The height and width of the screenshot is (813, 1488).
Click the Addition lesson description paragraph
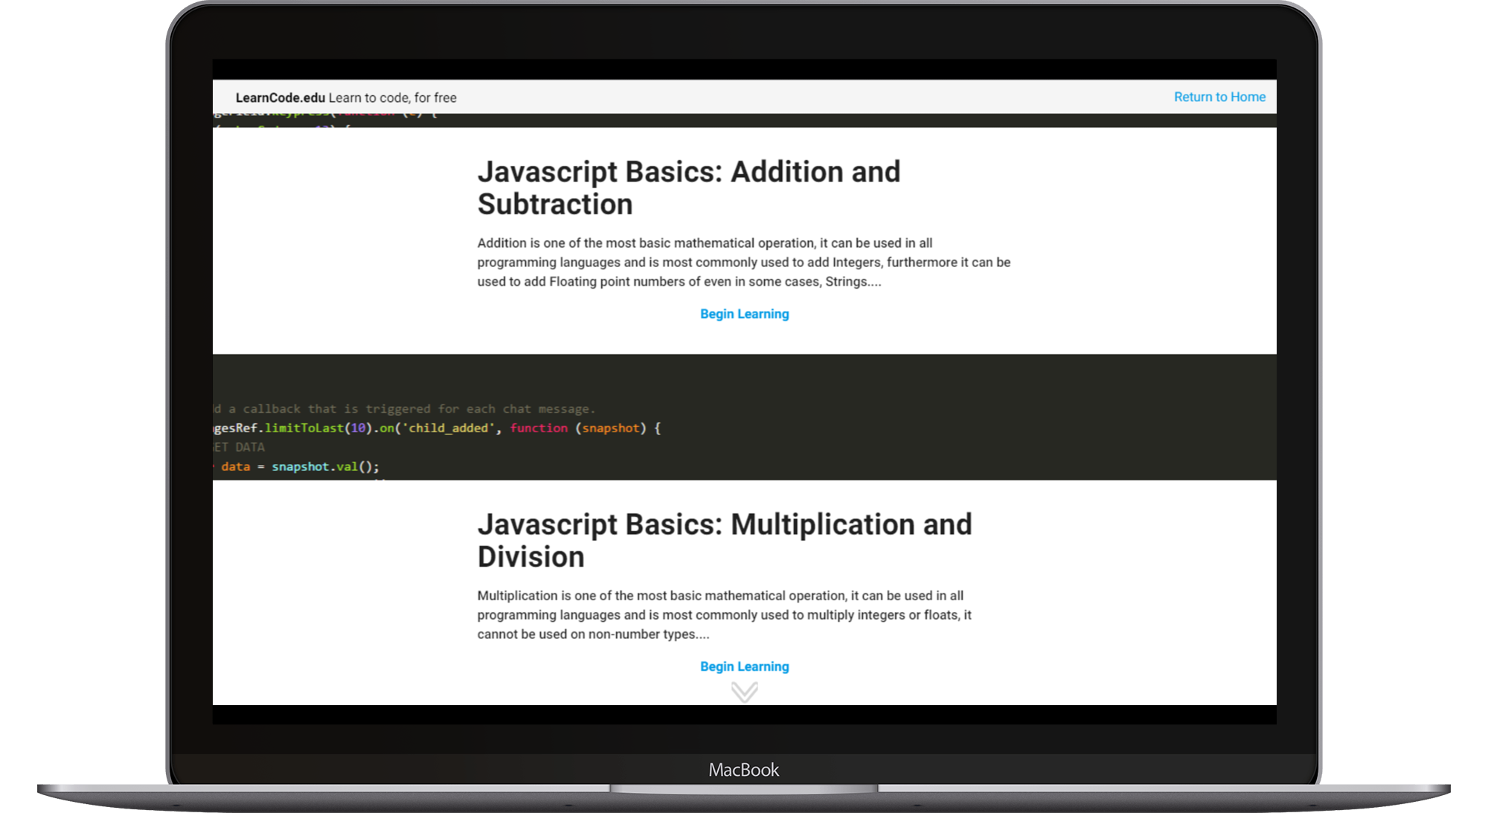click(x=743, y=262)
